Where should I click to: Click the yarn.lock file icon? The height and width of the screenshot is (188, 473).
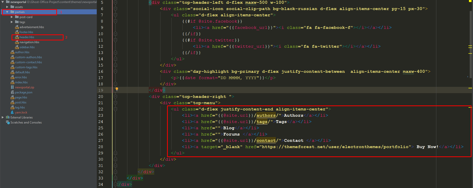click(x=12, y=112)
